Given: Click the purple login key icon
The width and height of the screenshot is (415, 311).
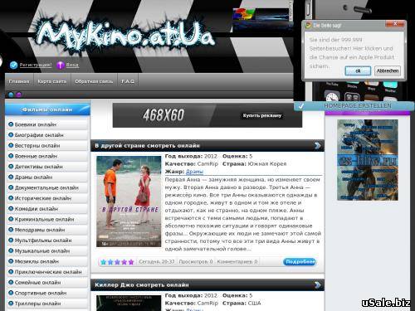Looking at the screenshot, I should click(x=60, y=65).
